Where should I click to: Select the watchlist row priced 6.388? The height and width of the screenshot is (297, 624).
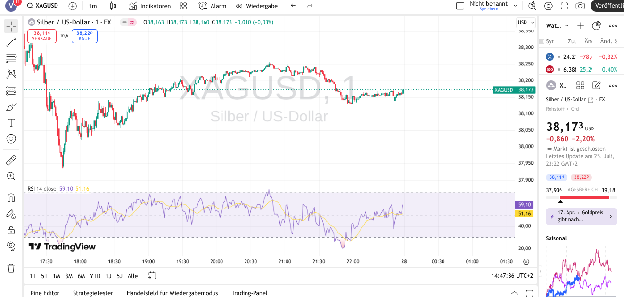(x=582, y=70)
